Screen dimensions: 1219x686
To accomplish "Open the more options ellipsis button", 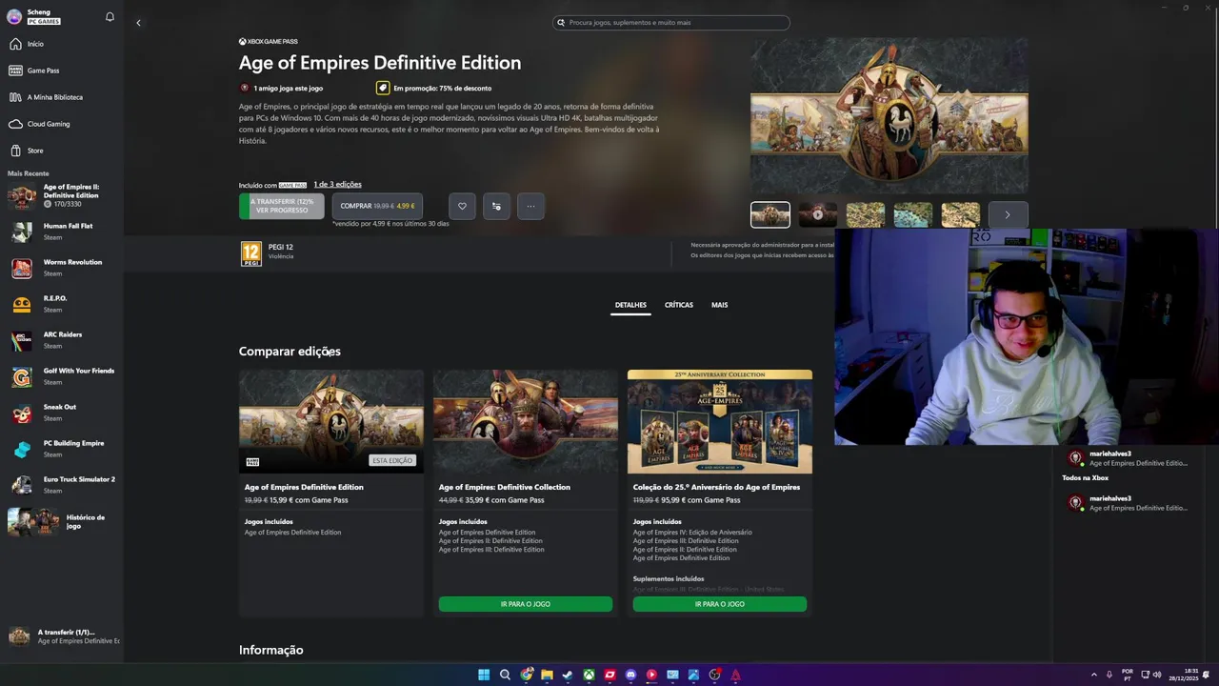I will click(x=530, y=206).
